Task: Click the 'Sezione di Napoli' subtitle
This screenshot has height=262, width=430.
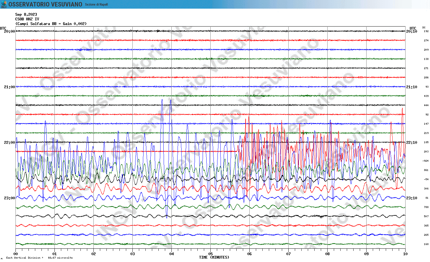Action: 97,5
